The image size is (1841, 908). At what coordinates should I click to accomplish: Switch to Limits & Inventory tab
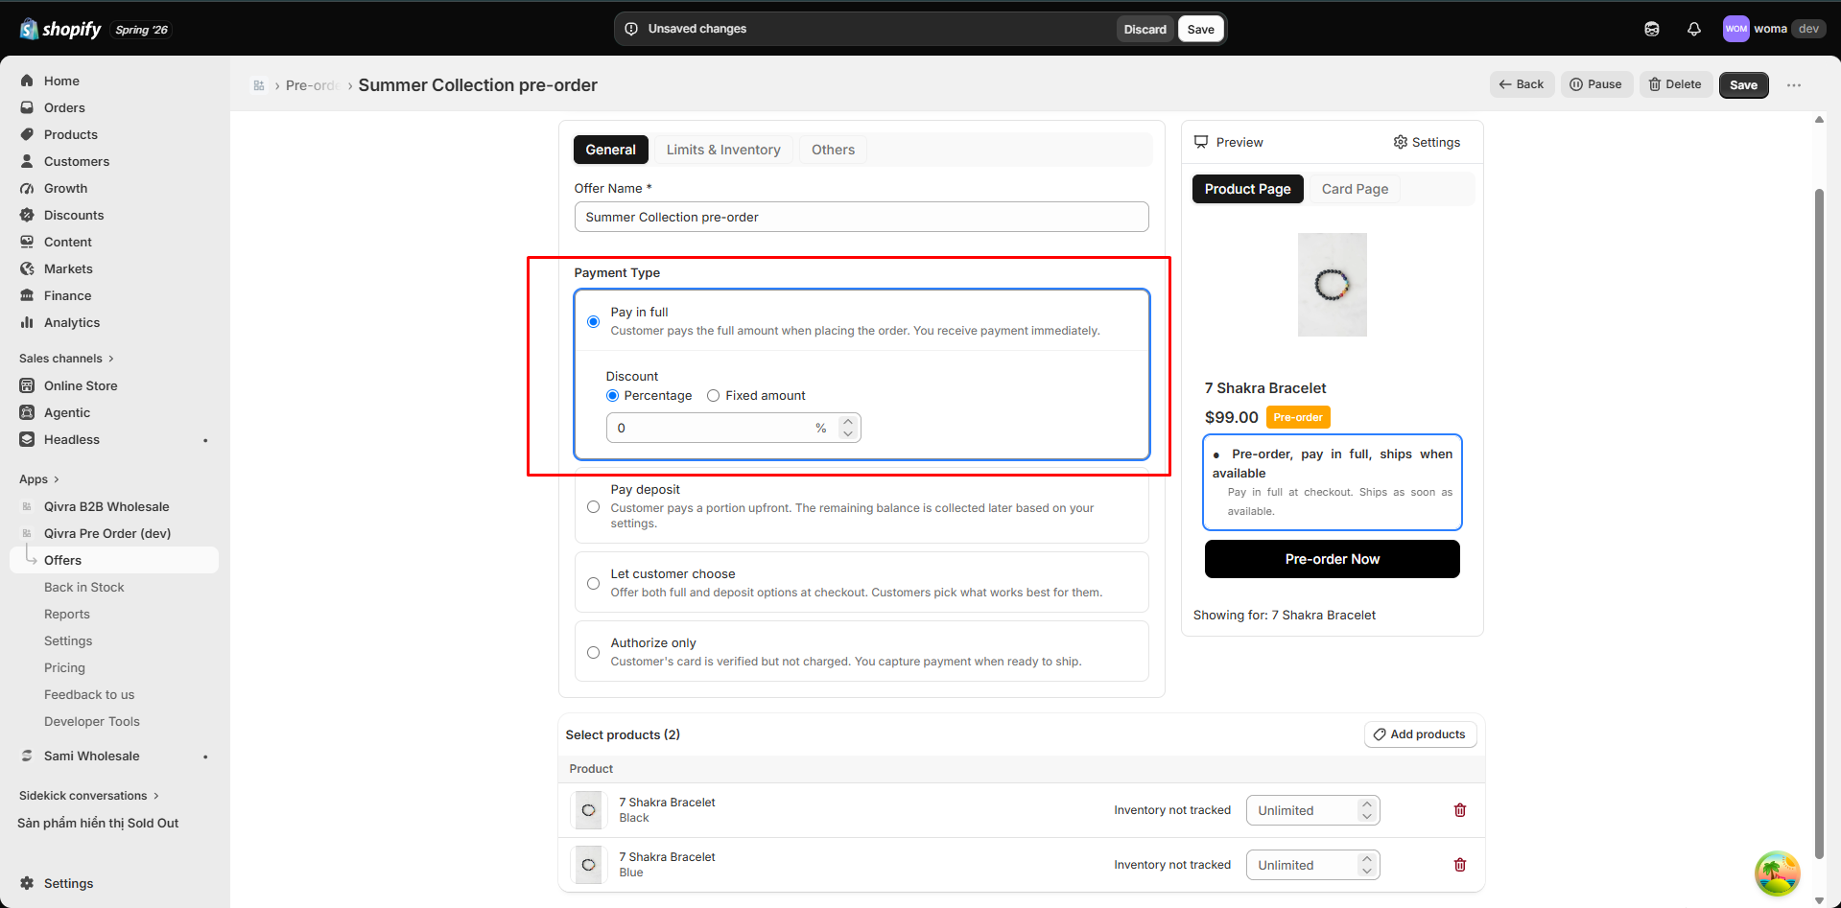click(723, 150)
